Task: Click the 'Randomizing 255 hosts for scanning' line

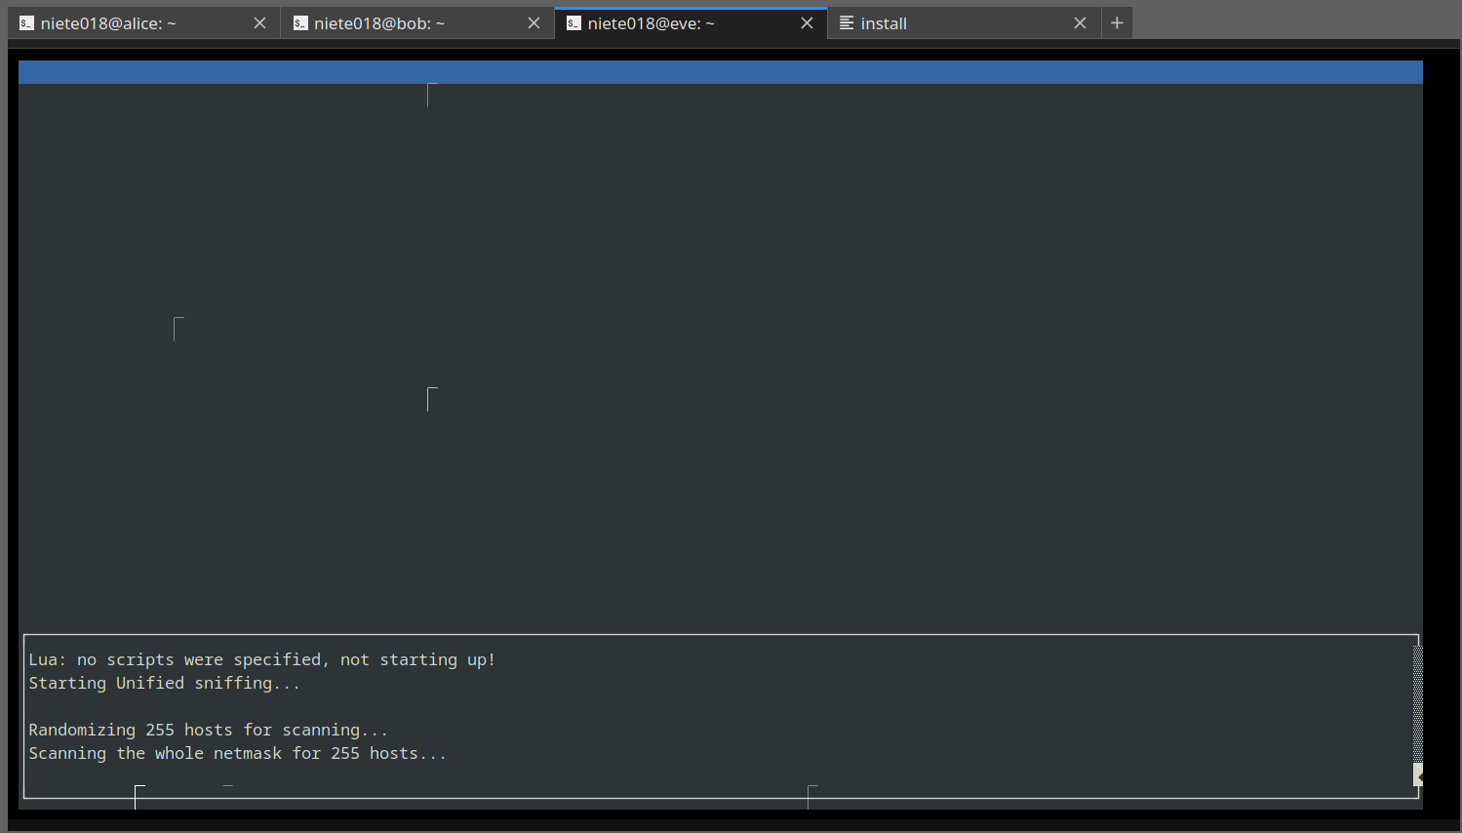Action: [207, 729]
